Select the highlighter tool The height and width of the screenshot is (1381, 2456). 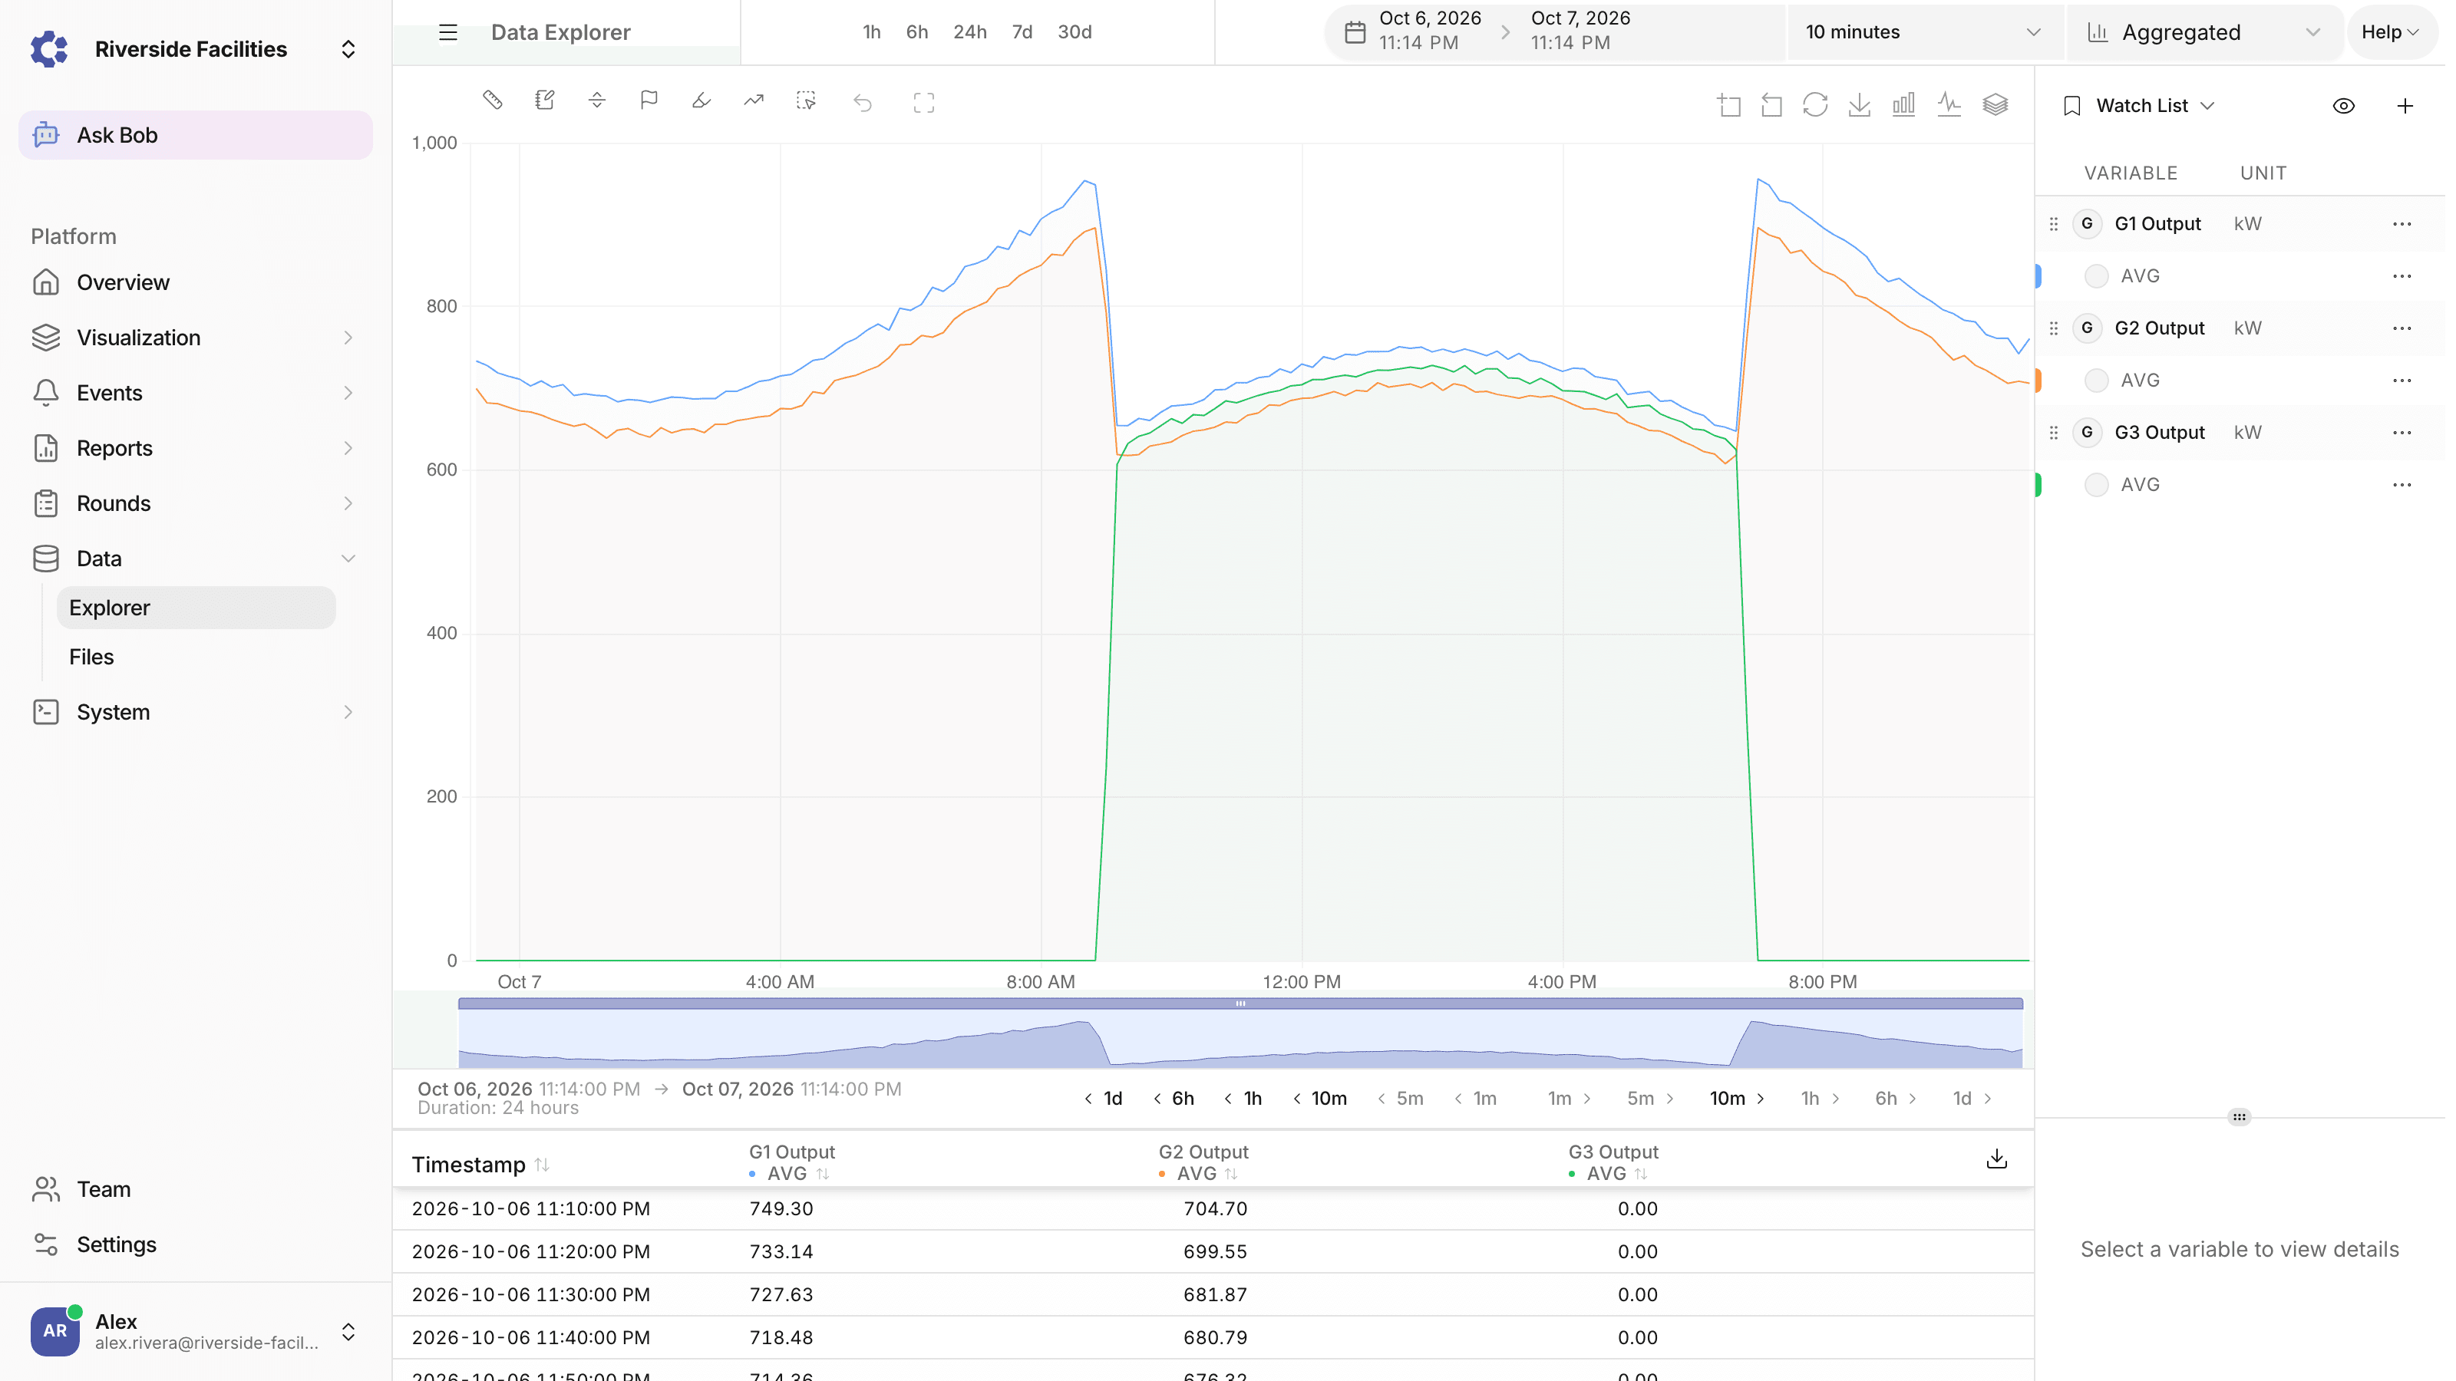701,100
